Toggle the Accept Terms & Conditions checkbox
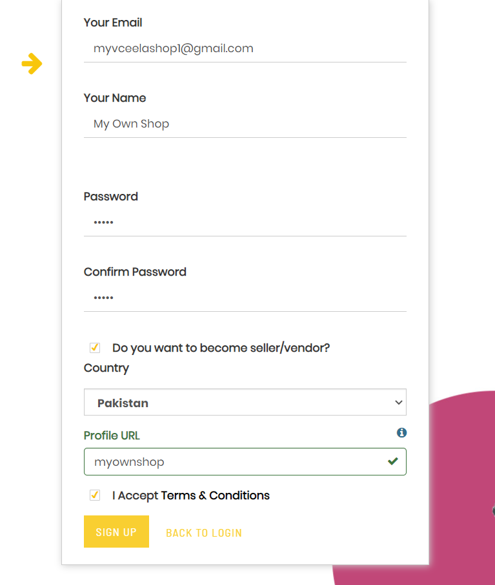The image size is (495, 585). (95, 495)
